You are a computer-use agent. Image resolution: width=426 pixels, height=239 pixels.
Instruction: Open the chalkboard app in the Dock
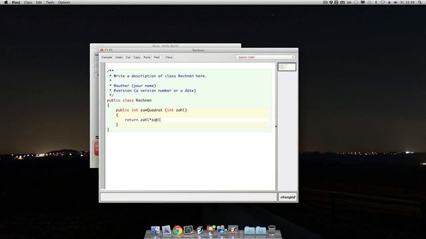(x=188, y=230)
